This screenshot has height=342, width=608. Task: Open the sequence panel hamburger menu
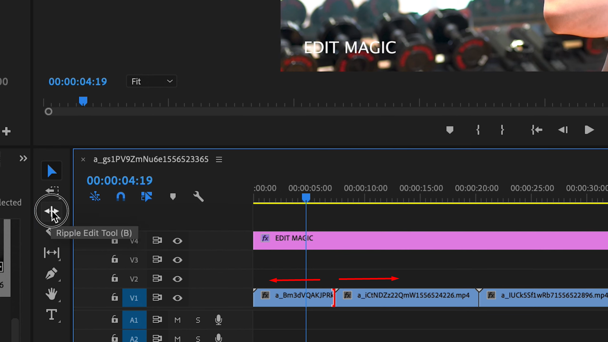(x=219, y=159)
